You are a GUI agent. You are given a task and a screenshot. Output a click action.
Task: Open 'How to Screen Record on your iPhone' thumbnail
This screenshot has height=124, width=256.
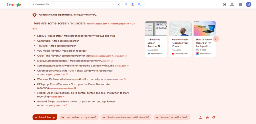coord(180,28)
